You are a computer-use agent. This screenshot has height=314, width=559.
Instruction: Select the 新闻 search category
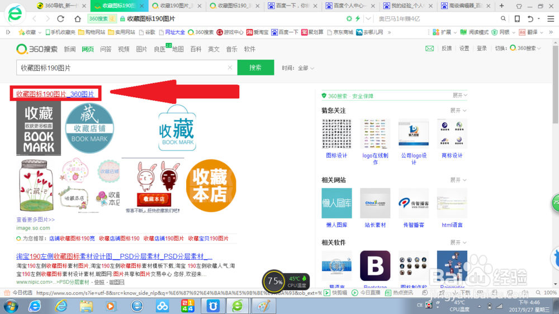[69, 49]
